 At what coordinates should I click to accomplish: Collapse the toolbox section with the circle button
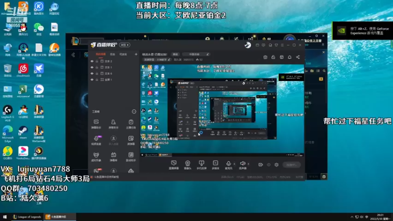click(134, 111)
